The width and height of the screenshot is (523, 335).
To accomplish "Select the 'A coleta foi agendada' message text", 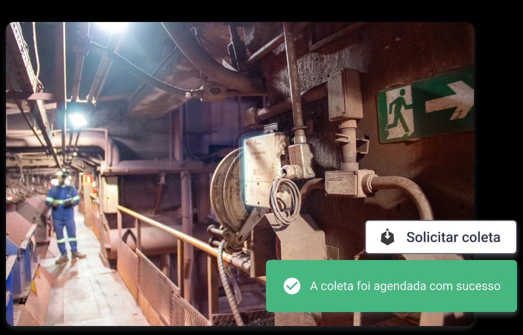I will tap(405, 286).
